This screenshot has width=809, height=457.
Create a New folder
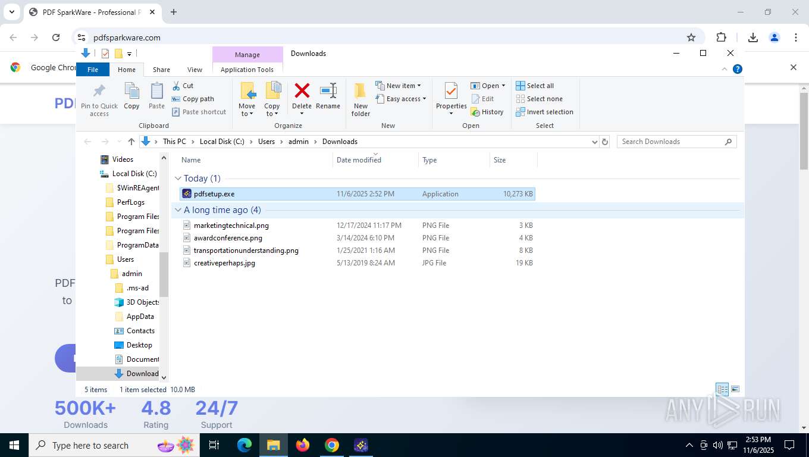(360, 99)
